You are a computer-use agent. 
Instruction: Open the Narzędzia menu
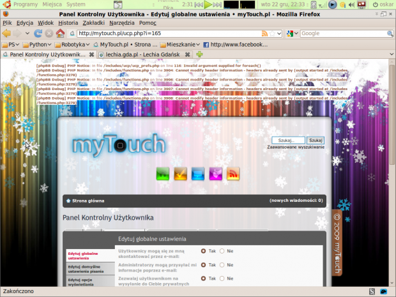point(122,23)
